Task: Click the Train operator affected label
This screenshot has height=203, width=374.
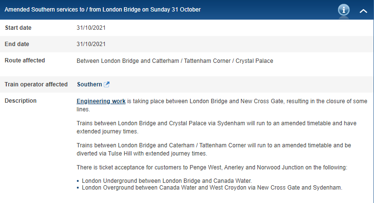Action: (36, 84)
